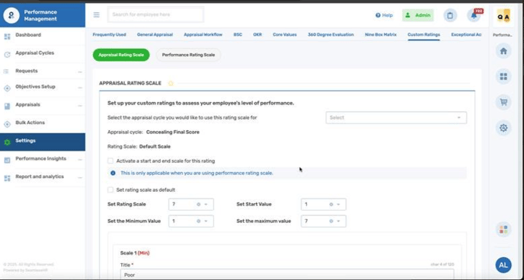Open the AL user avatar
Image resolution: width=524 pixels, height=280 pixels.
point(503,266)
